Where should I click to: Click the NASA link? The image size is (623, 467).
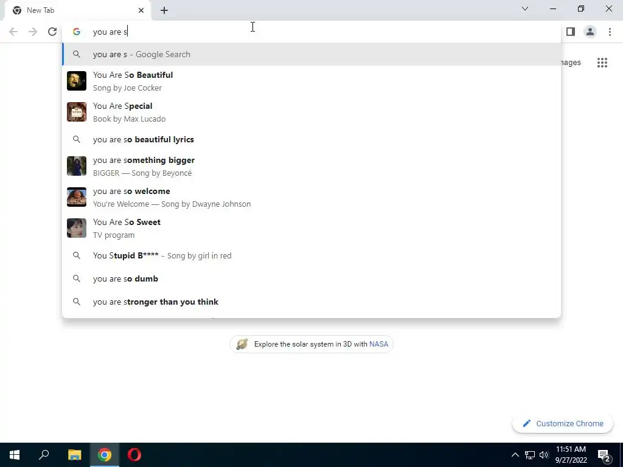point(378,344)
